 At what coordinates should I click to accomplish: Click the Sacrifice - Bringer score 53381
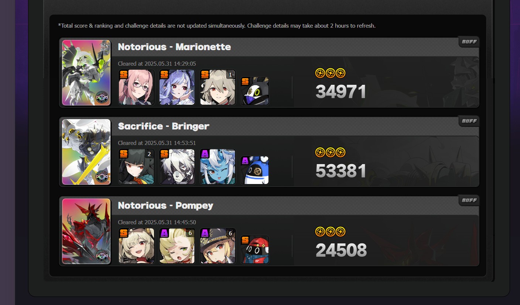coord(341,171)
